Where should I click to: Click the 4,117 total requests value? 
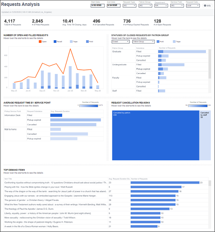coord(10,21)
